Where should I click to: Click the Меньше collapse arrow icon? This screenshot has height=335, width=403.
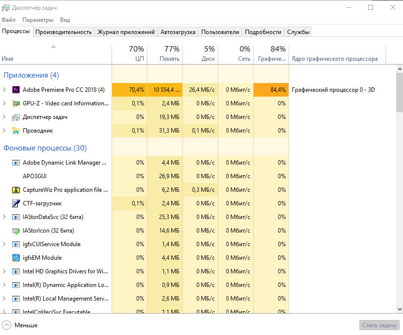point(6,325)
